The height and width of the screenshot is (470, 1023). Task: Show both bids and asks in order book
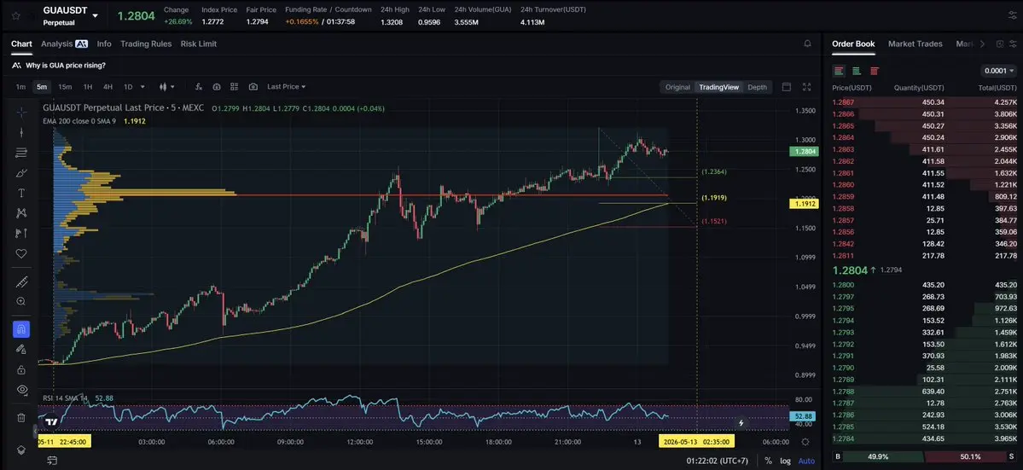[x=839, y=71]
